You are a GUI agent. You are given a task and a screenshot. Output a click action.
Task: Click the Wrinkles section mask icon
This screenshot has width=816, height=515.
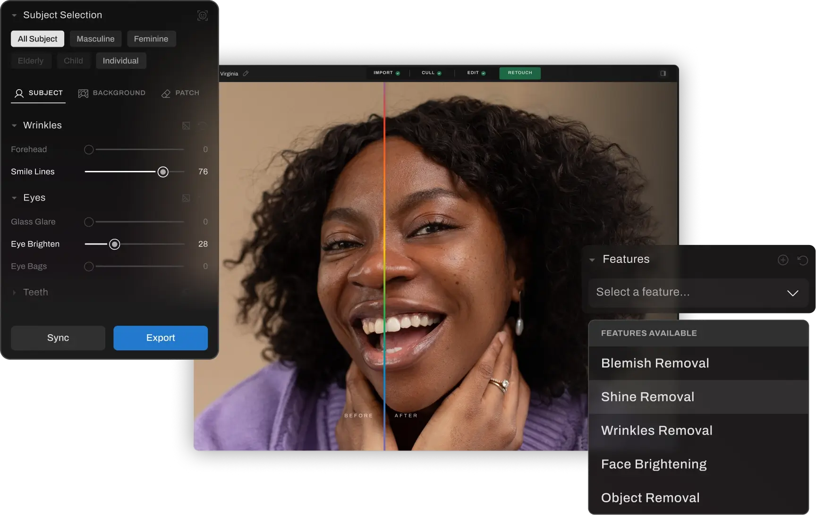(x=186, y=126)
